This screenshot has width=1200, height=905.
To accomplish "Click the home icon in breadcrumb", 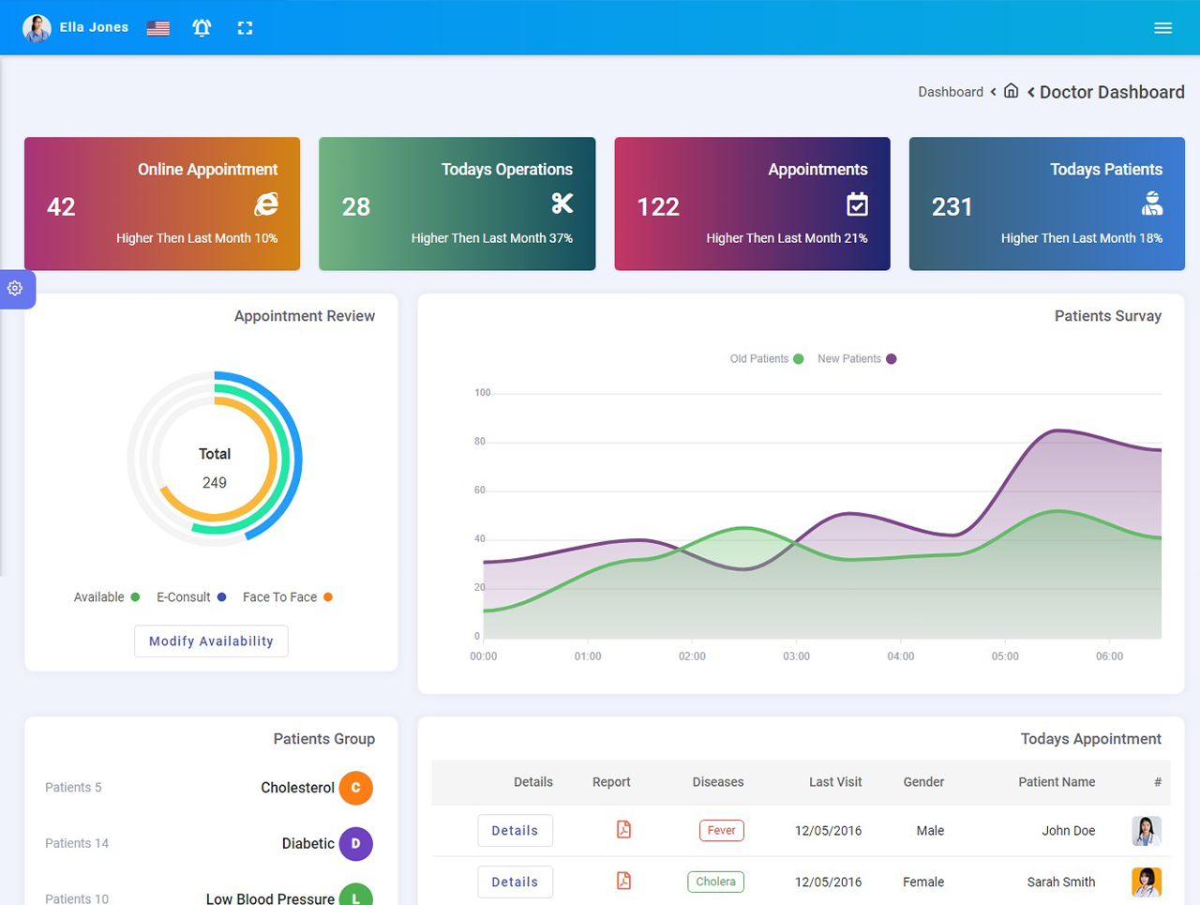I will click(x=1011, y=91).
